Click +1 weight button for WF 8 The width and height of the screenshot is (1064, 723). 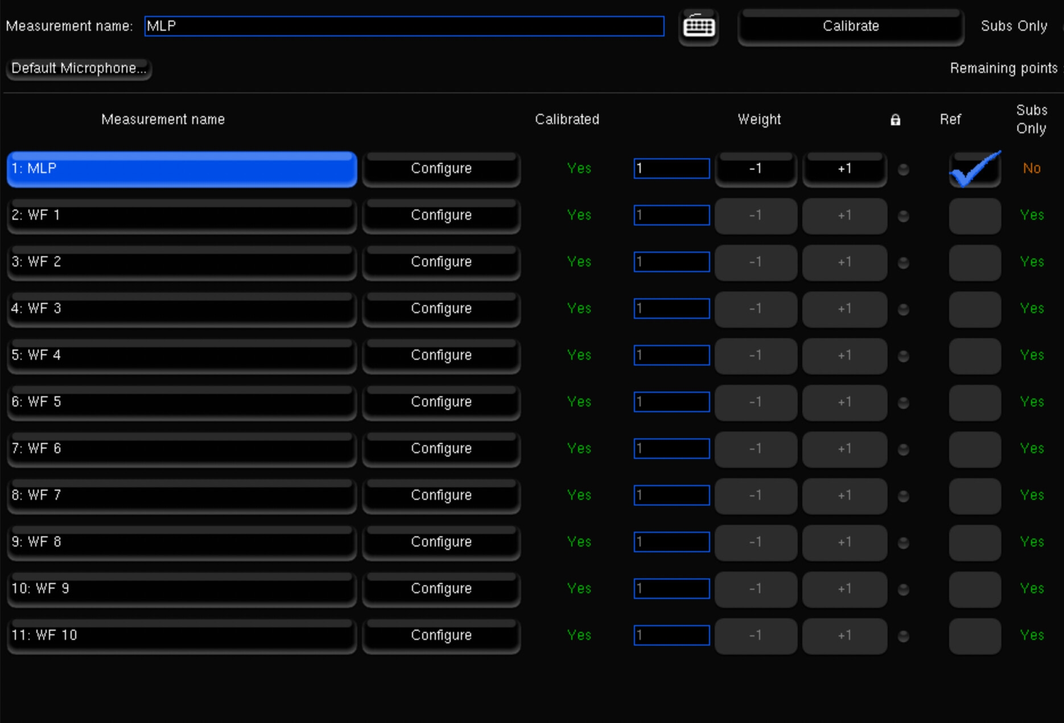[x=844, y=543]
